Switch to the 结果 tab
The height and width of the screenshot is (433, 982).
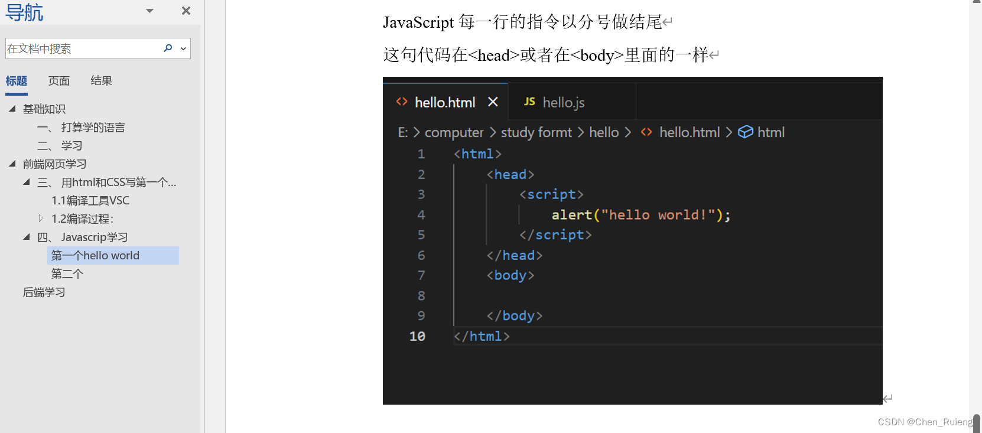point(102,81)
